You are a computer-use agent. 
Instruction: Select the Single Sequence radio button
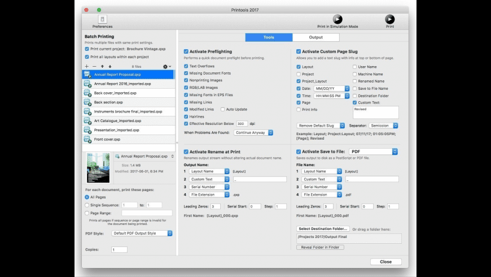(x=87, y=205)
